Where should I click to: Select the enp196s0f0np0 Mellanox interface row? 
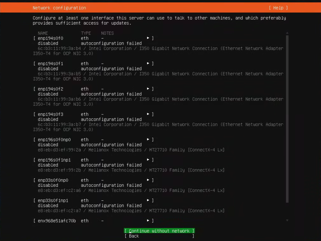tap(54, 139)
